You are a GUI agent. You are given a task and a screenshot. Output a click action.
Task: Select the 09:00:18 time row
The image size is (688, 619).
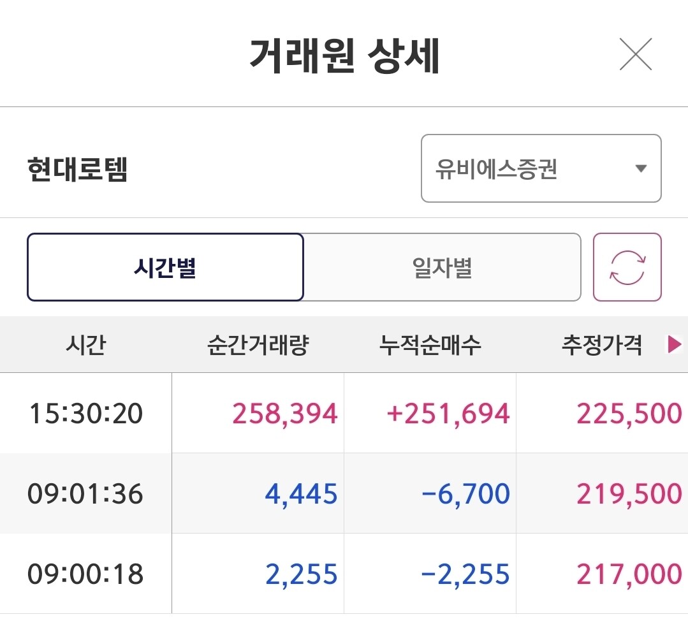[x=85, y=574]
